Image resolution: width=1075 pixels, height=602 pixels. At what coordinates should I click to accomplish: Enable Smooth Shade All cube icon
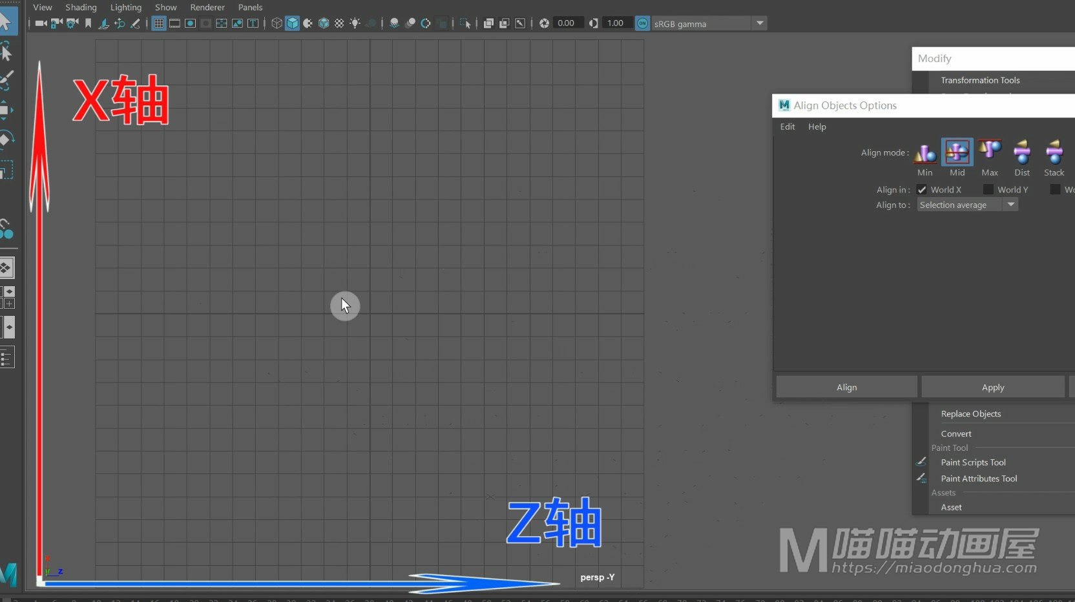[293, 23]
